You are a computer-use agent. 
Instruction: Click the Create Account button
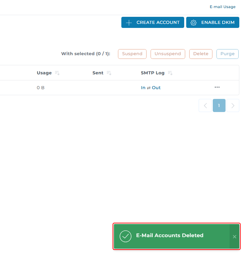[x=153, y=23]
